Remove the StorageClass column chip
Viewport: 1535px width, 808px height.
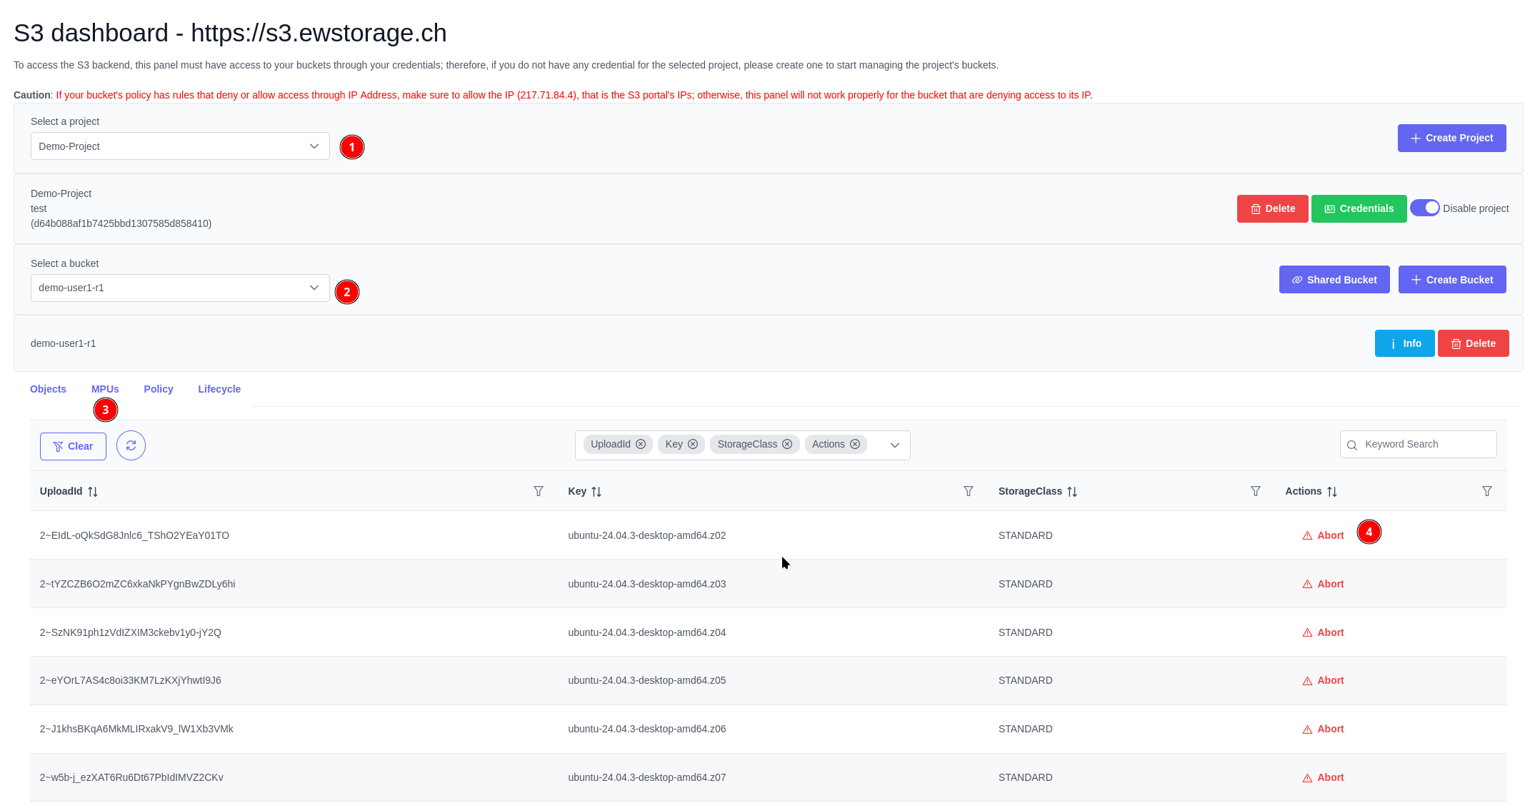(787, 444)
